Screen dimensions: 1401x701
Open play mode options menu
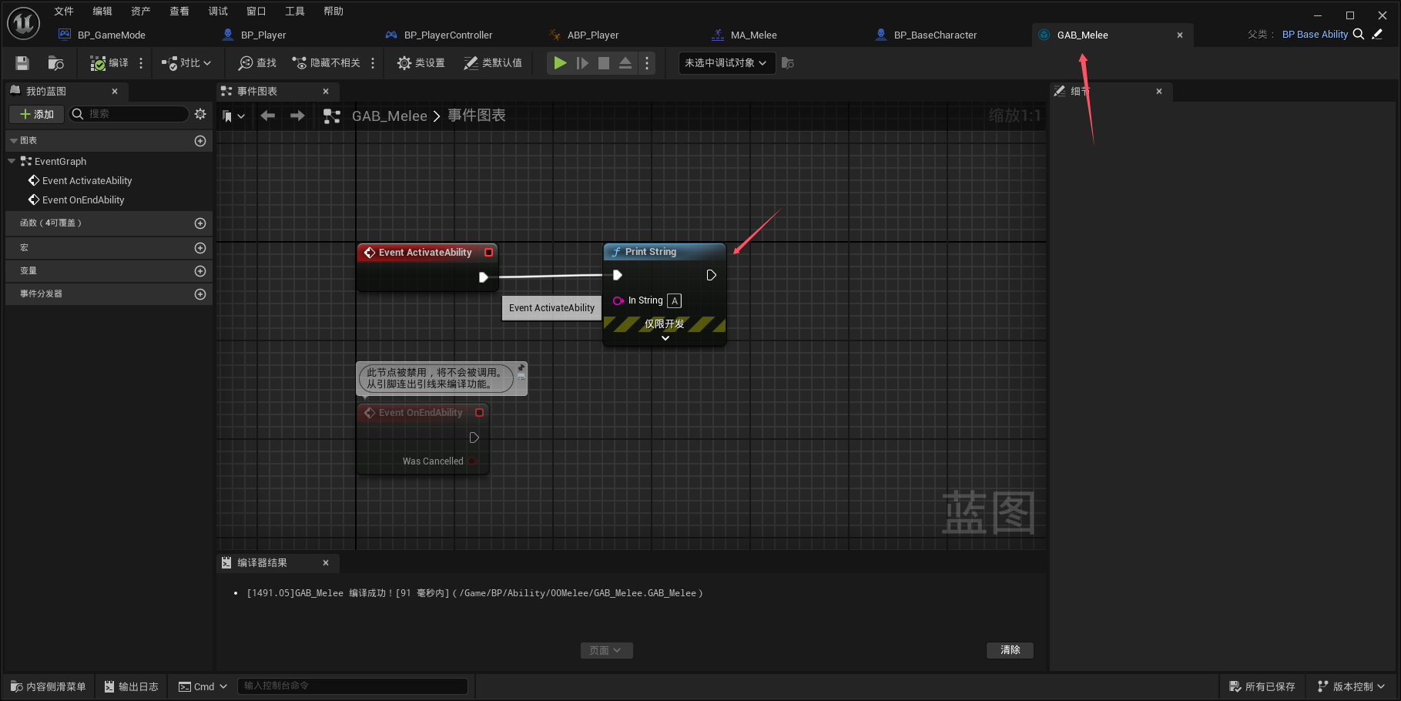(647, 63)
